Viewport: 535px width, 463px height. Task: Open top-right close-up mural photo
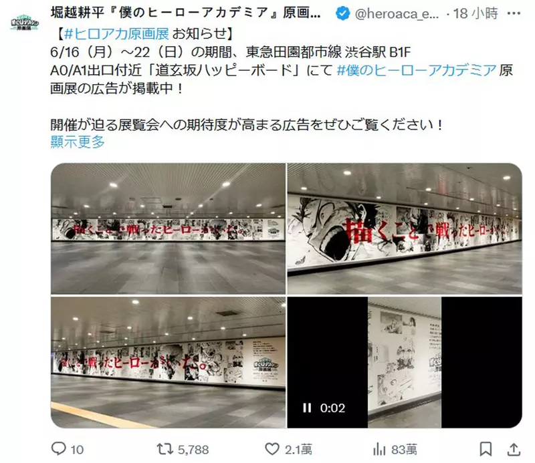pos(405,228)
